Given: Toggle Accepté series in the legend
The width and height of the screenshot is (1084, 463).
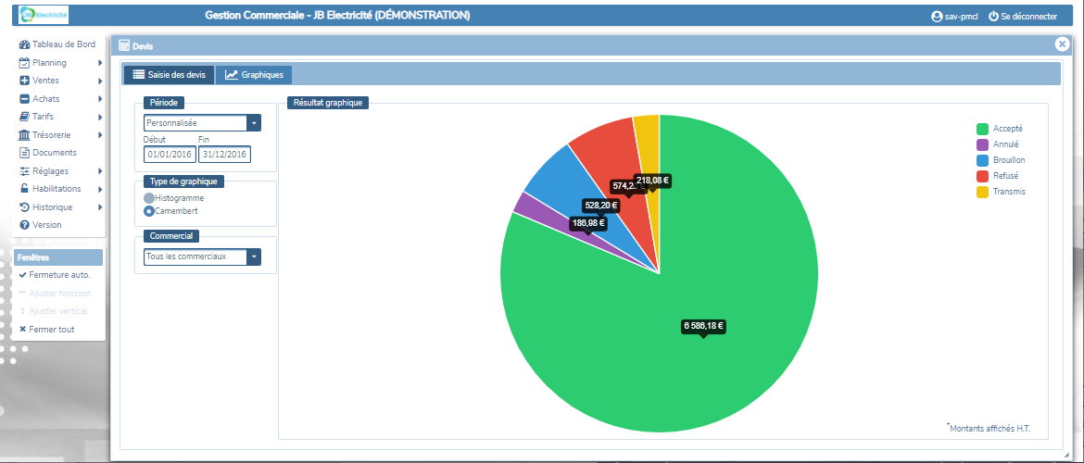Looking at the screenshot, I should click(1000, 129).
